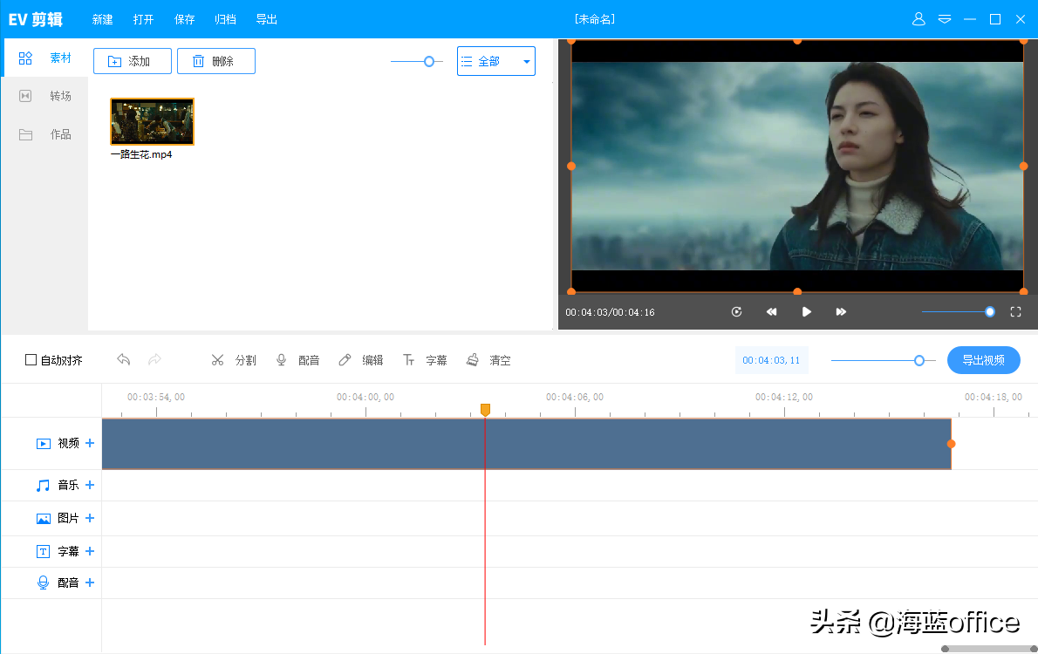Click the rewind button
Image resolution: width=1038 pixels, height=654 pixels.
(771, 312)
